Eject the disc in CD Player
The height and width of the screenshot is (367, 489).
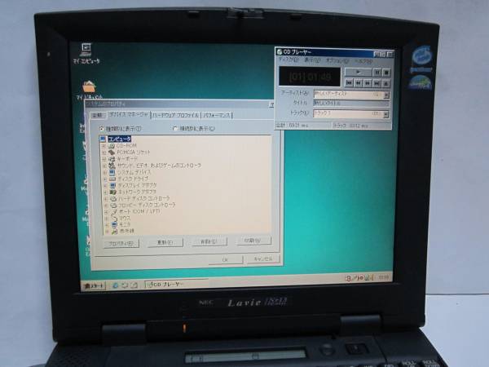tap(386, 83)
